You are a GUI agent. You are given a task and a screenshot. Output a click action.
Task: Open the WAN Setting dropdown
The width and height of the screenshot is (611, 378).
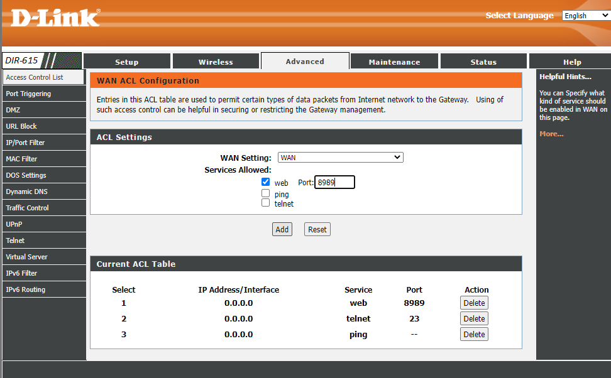click(340, 158)
